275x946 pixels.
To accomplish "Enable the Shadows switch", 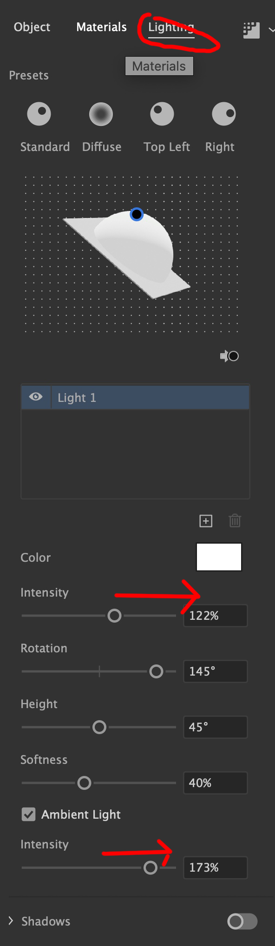I will coord(241,921).
